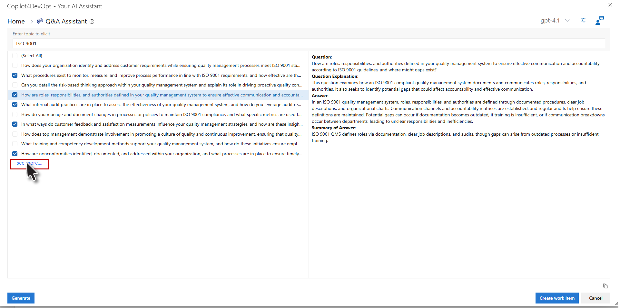Click the Generate button
The width and height of the screenshot is (620, 308).
click(21, 298)
